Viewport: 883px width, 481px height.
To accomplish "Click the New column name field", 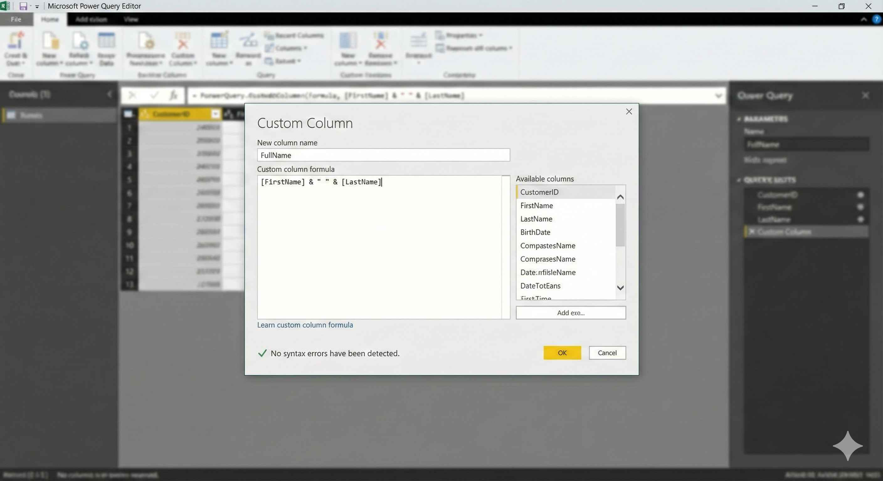I will 383,155.
